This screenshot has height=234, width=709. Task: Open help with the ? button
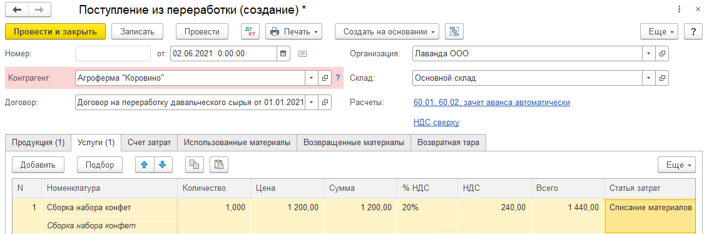[x=693, y=32]
